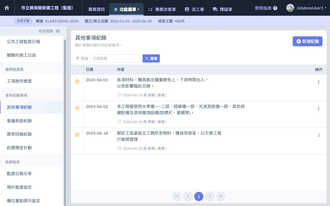Open actions menu for 2024-06-01 record
330x206 pixels.
[x=319, y=82]
